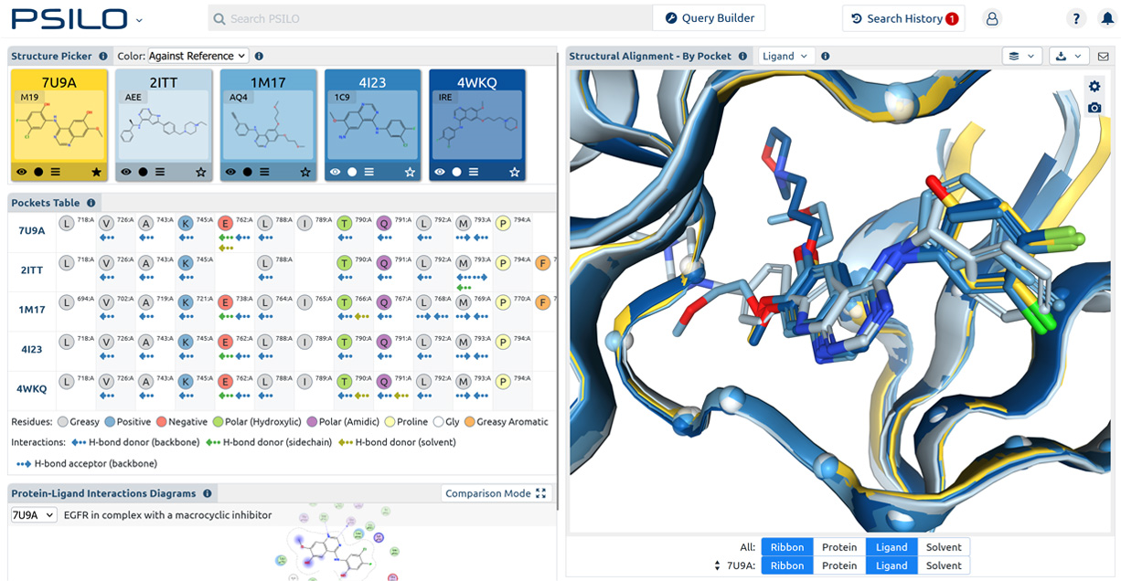The width and height of the screenshot is (1121, 581).
Task: Open the download dropdown menu in the viewer
Action: pos(1068,56)
